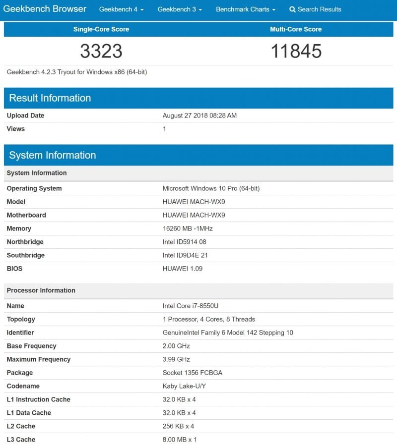
Task: Click the Southbridge row label
Action: 26,255
